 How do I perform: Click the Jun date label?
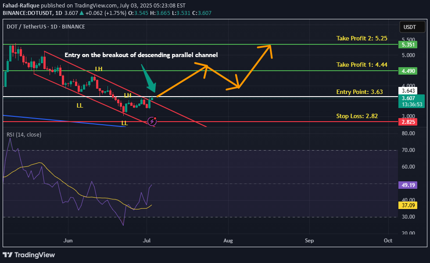(x=68, y=241)
